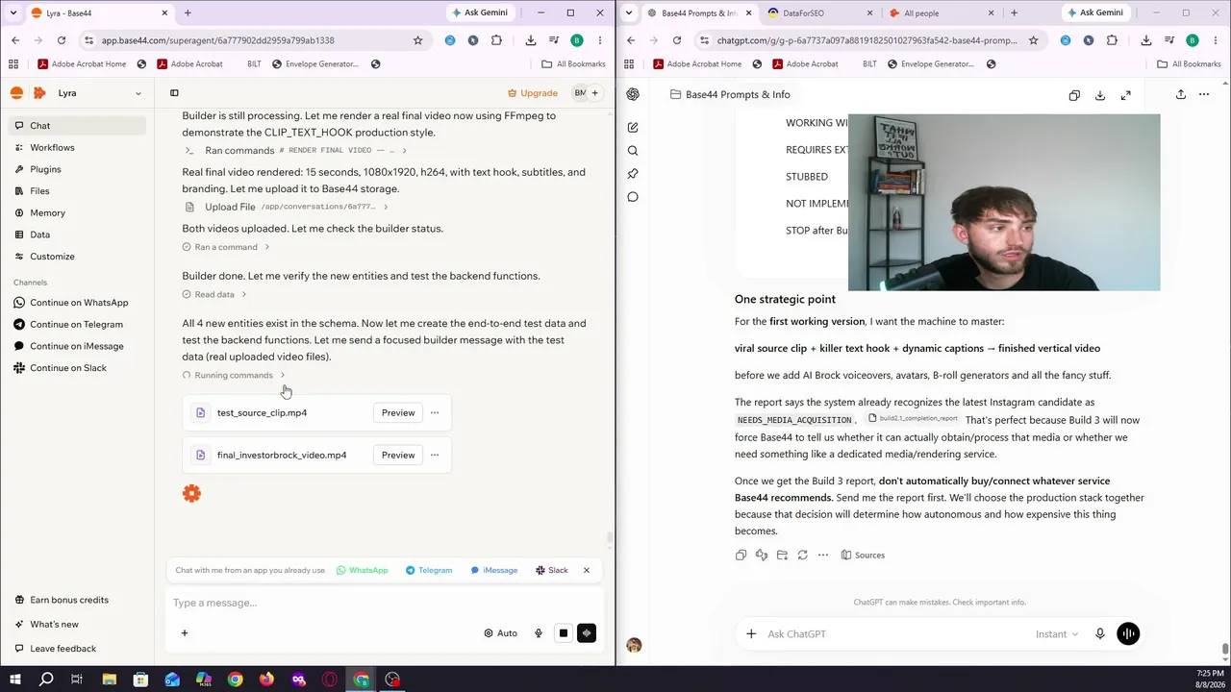Open the tab list dropdown in Lyra window
The image size is (1231, 692).
(x=13, y=12)
